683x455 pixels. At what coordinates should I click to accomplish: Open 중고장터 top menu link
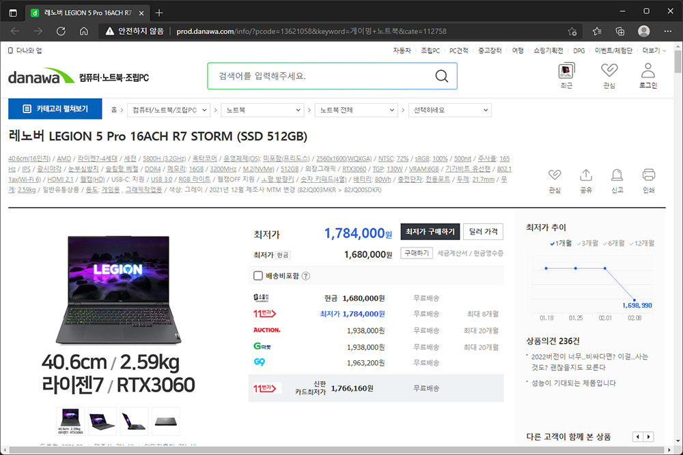[490, 50]
